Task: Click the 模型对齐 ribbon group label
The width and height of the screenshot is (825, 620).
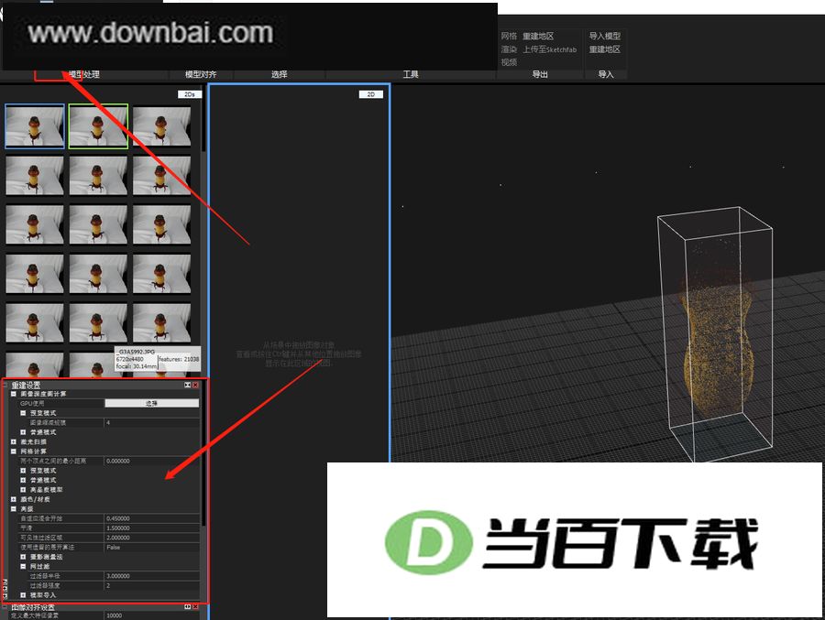Action: point(201,74)
